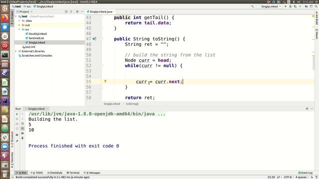
Task: Hide the Run panel with minus icon
Action: pyautogui.click(x=312, y=109)
